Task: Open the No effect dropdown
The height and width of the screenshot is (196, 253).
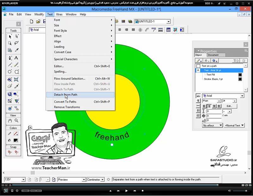Action: click(212, 125)
